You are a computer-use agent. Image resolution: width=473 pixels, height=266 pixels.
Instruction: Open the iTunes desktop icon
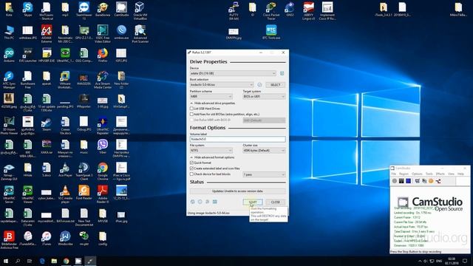(x=47, y=238)
